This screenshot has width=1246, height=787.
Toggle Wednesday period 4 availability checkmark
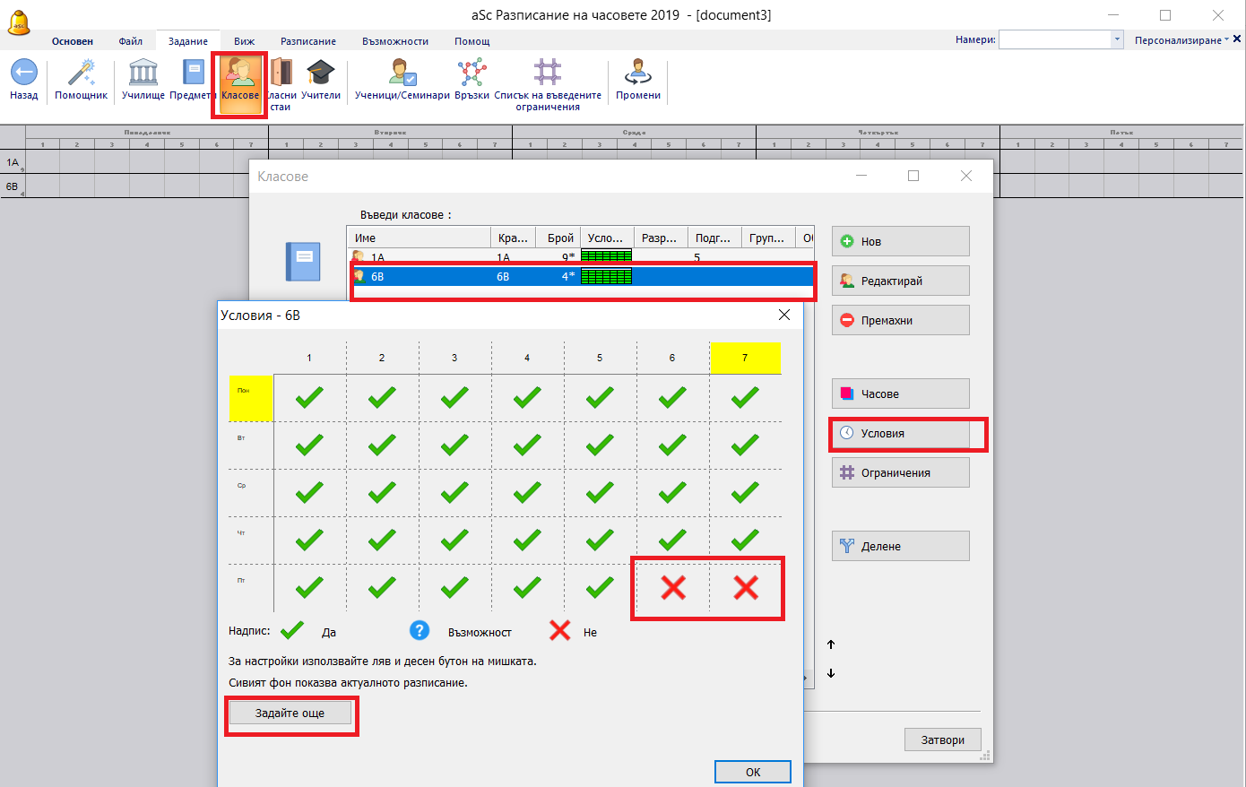click(527, 492)
